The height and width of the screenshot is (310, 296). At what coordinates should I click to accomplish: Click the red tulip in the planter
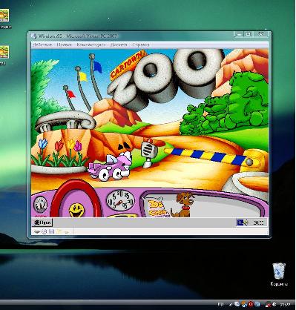[59, 146]
